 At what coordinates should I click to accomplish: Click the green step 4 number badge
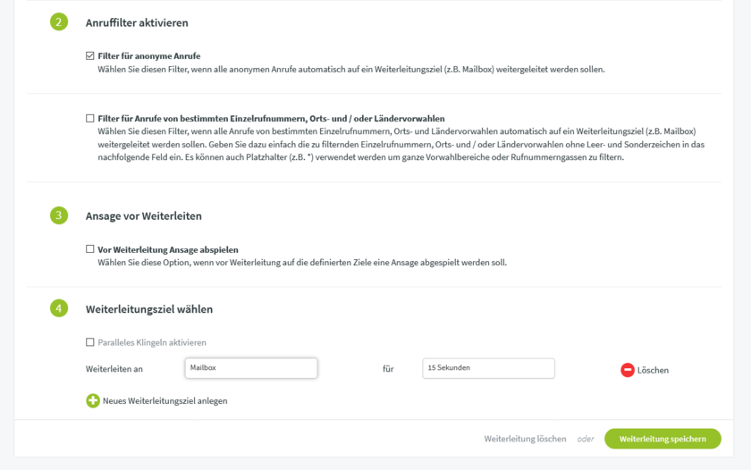pyautogui.click(x=59, y=309)
